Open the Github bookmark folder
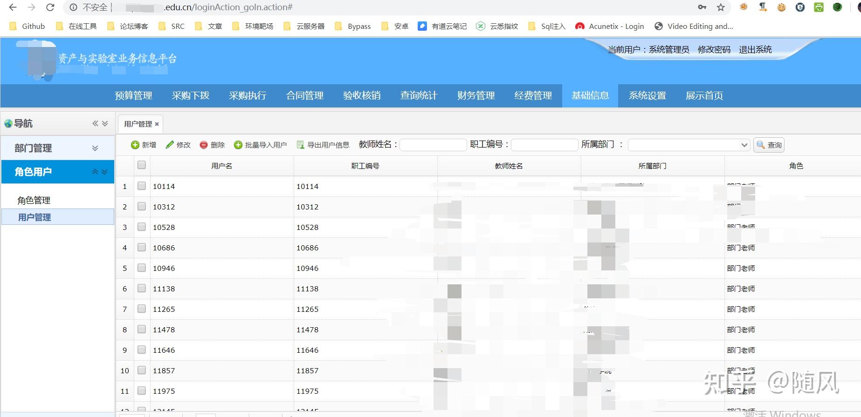The height and width of the screenshot is (417, 861). tap(28, 26)
